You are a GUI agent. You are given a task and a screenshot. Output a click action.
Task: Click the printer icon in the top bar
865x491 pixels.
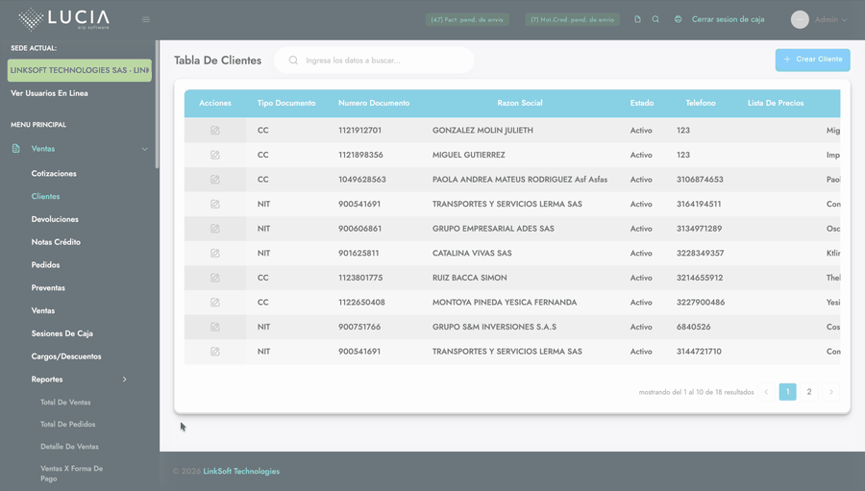coord(678,19)
